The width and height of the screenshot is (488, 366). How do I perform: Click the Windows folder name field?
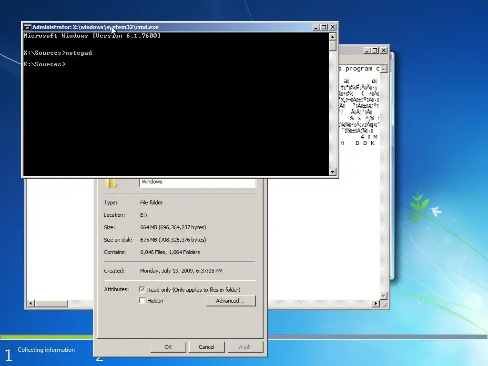point(198,183)
